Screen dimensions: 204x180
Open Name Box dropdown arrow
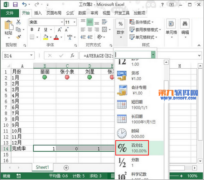pyautogui.click(x=31, y=55)
